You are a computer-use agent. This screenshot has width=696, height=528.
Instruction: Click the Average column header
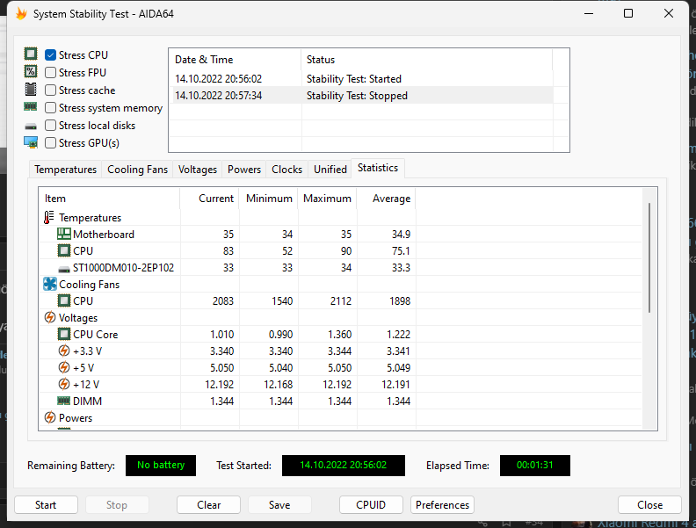387,199
